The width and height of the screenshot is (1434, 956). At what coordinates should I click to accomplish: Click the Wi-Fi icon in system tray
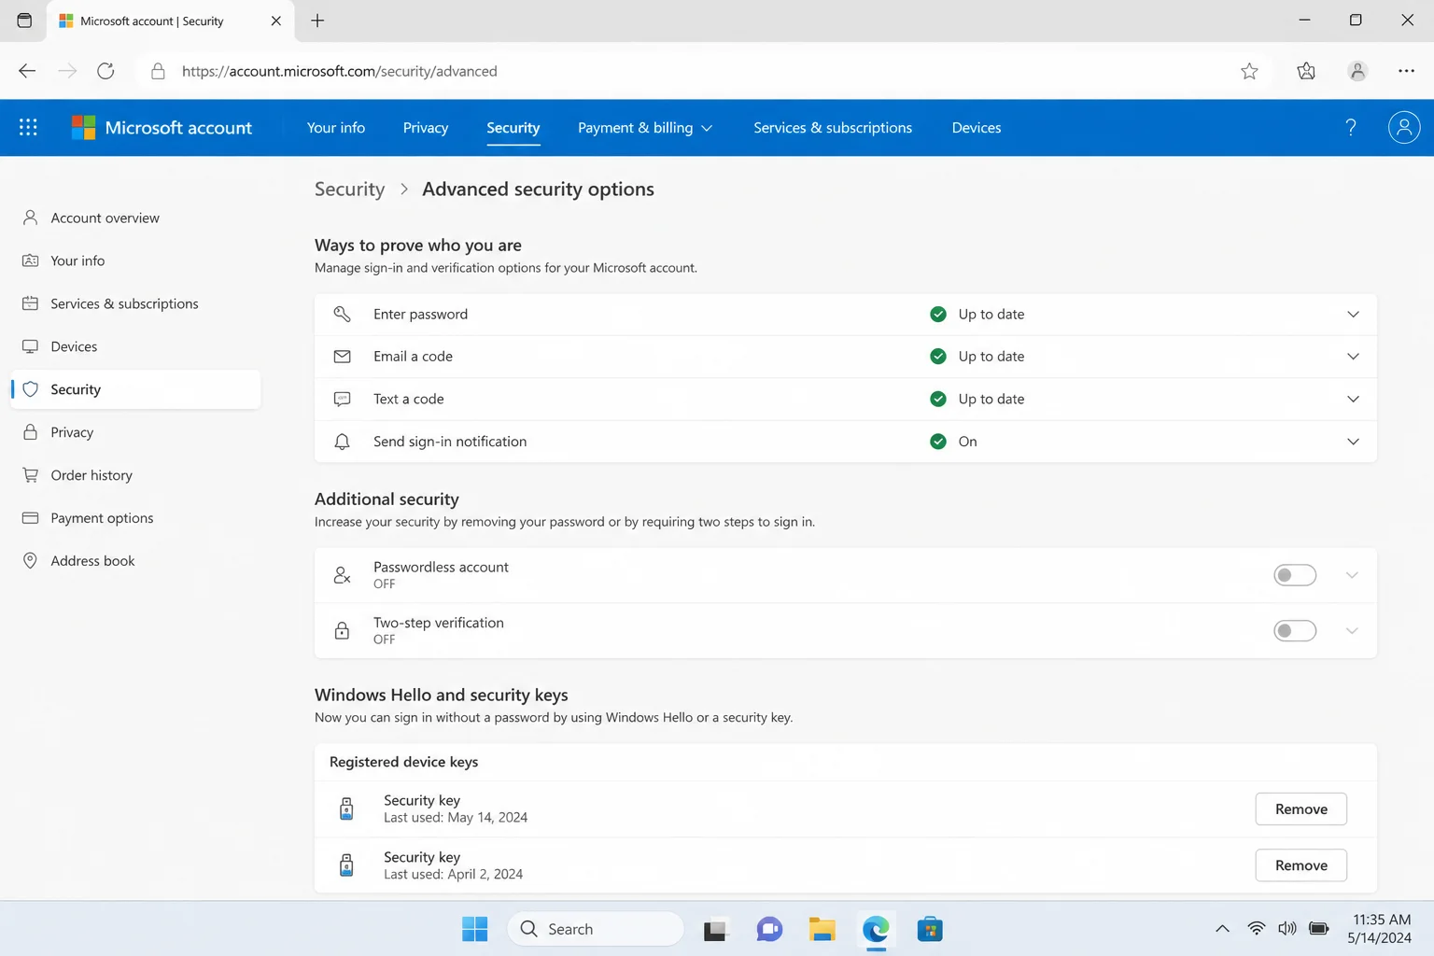point(1257,928)
